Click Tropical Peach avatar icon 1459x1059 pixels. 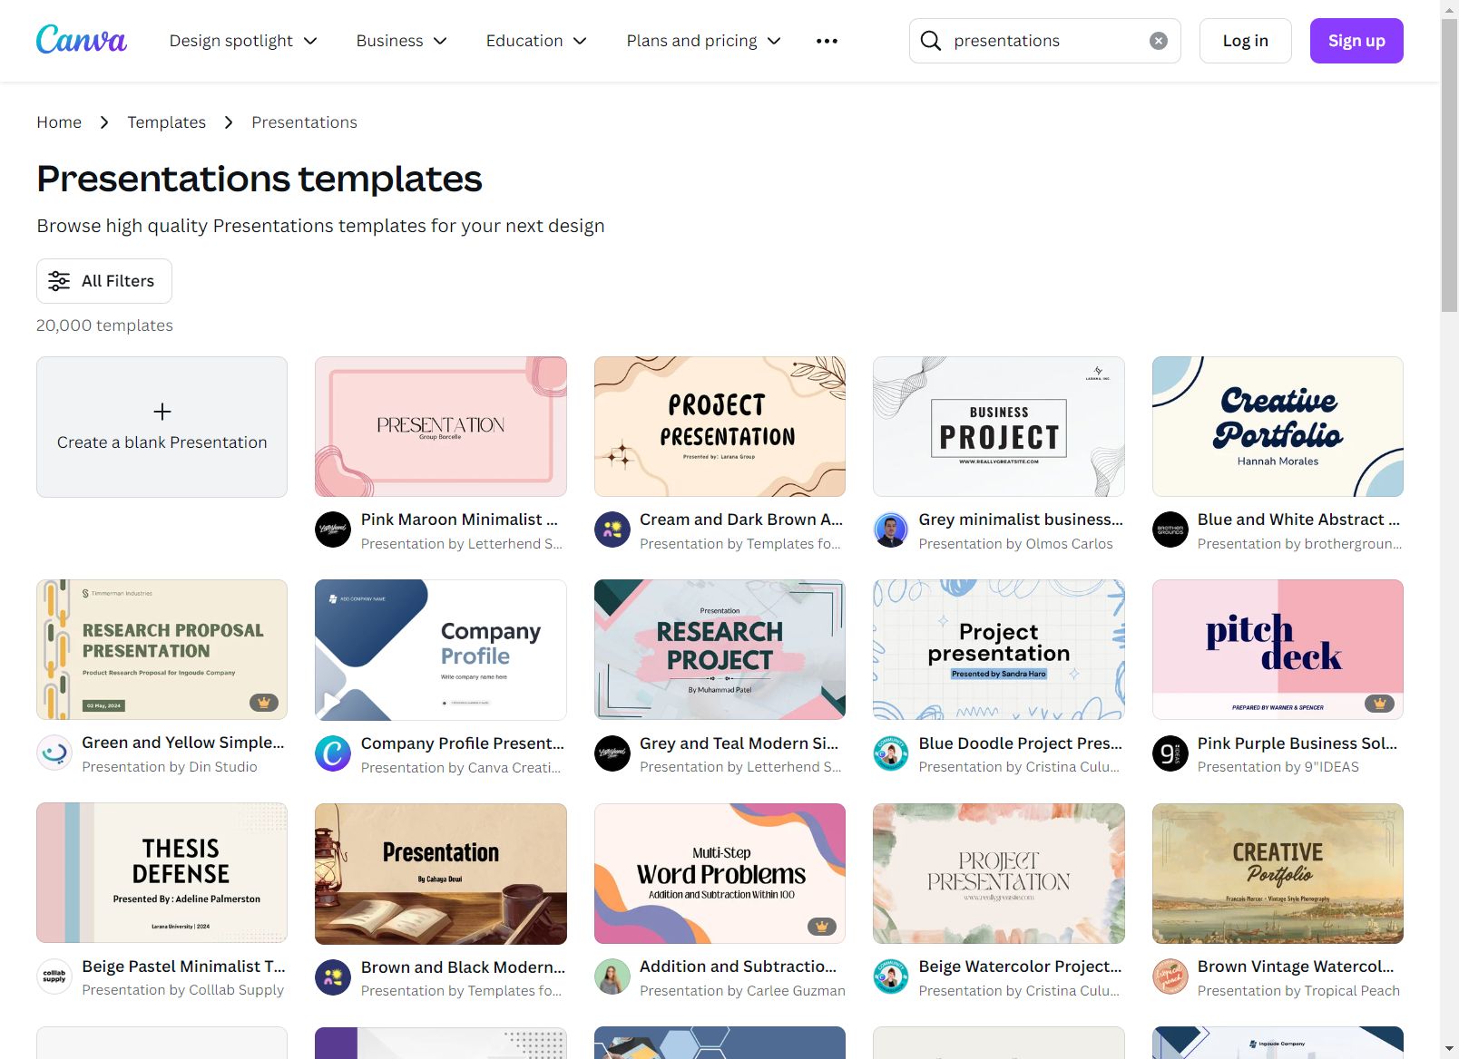pos(1170,976)
